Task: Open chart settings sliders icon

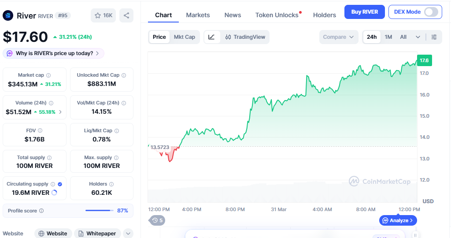Action: pos(434,37)
